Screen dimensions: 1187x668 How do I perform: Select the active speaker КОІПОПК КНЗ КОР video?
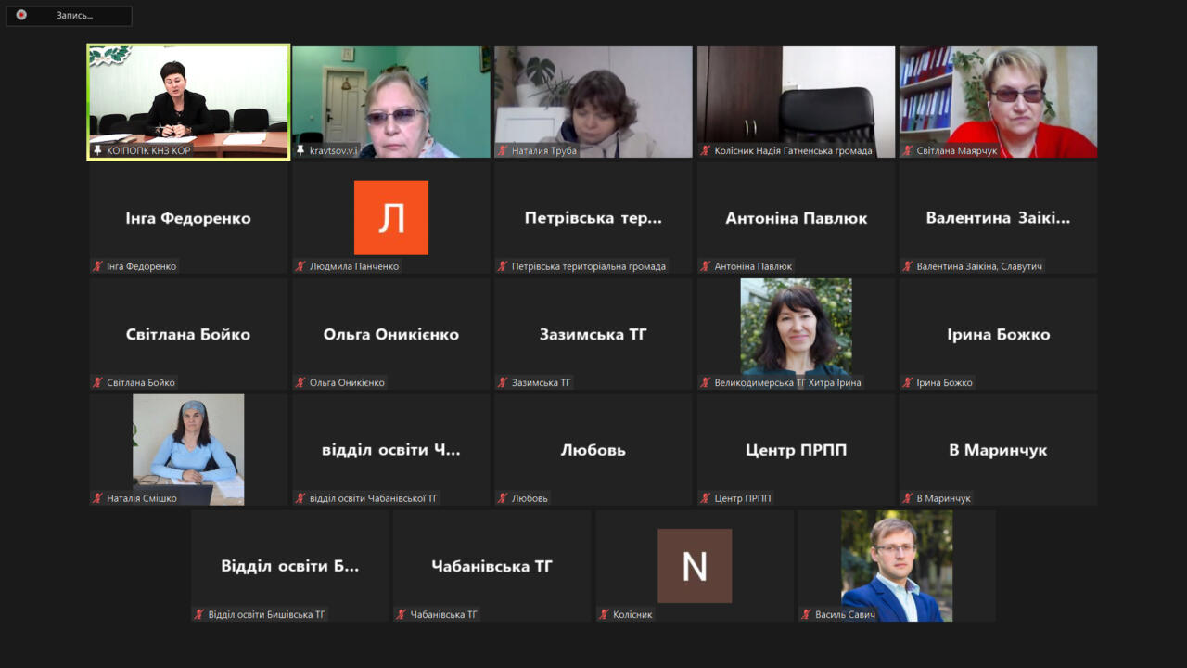click(188, 102)
